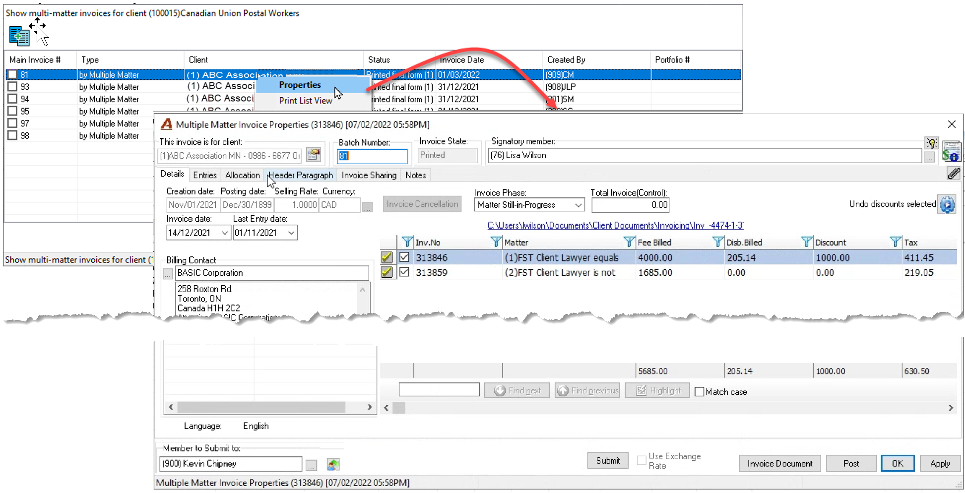
Task: Click the Submit button
Action: click(608, 461)
